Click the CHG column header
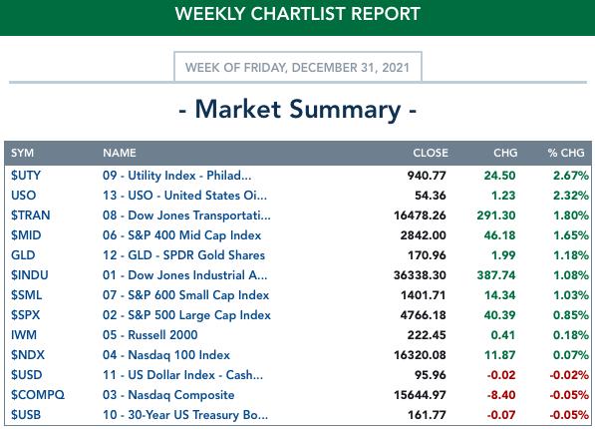The width and height of the screenshot is (595, 429). (x=505, y=153)
